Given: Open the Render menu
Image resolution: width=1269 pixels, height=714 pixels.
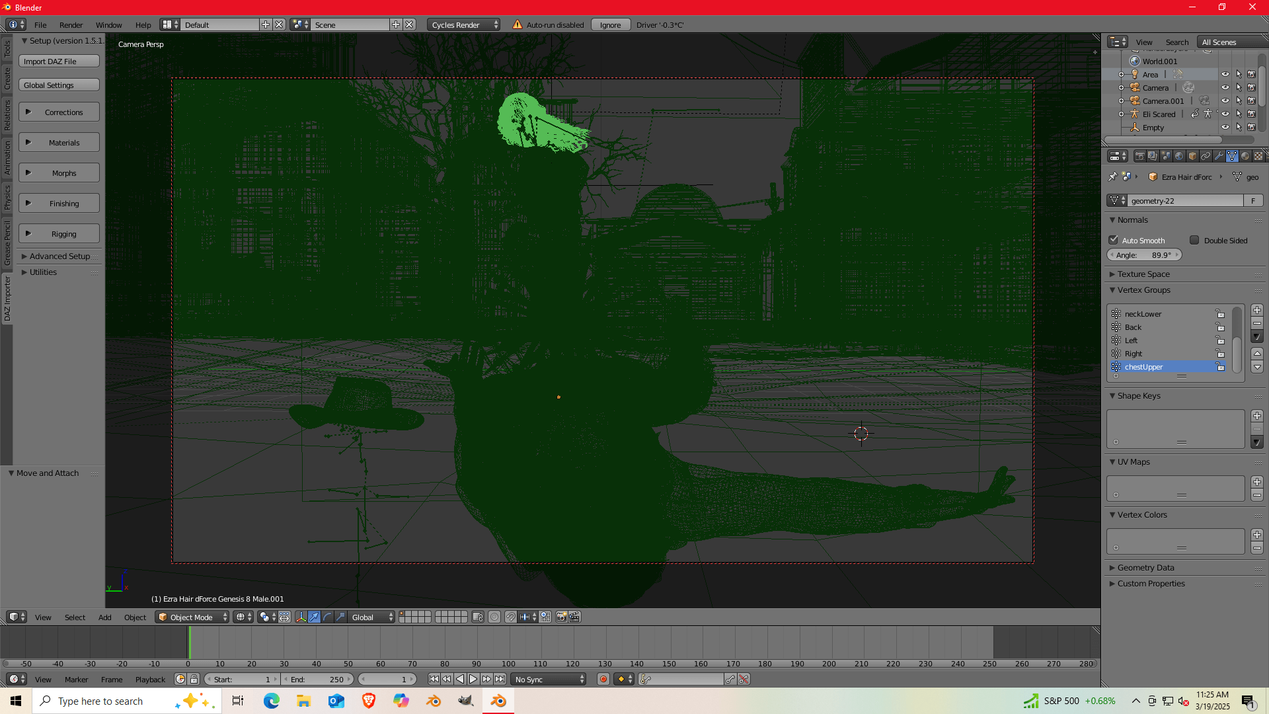Looking at the screenshot, I should [71, 24].
